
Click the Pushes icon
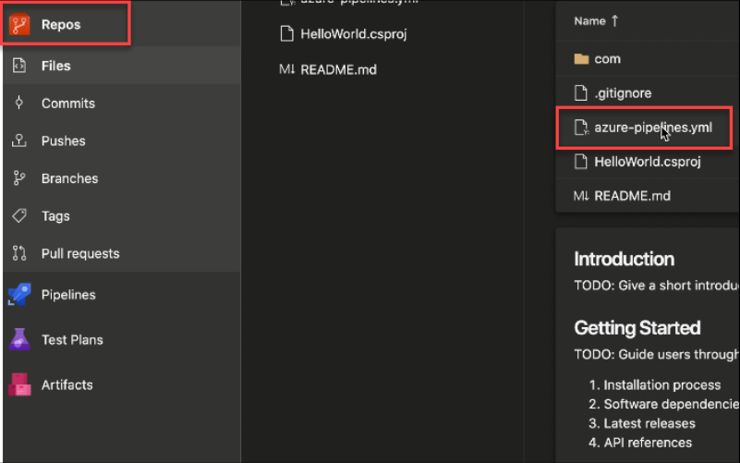click(19, 141)
